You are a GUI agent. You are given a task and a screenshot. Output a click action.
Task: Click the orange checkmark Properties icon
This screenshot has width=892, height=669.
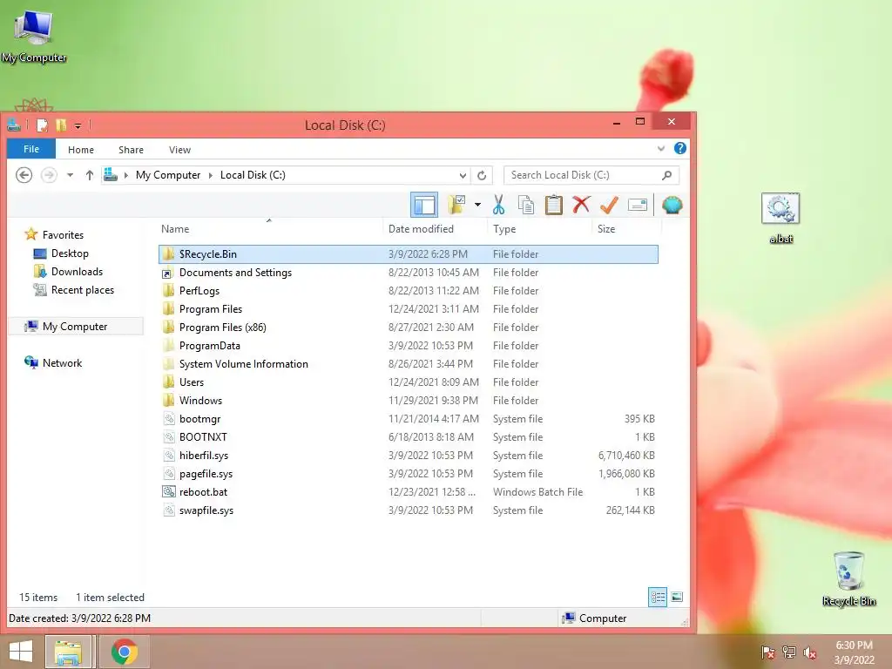[609, 205]
